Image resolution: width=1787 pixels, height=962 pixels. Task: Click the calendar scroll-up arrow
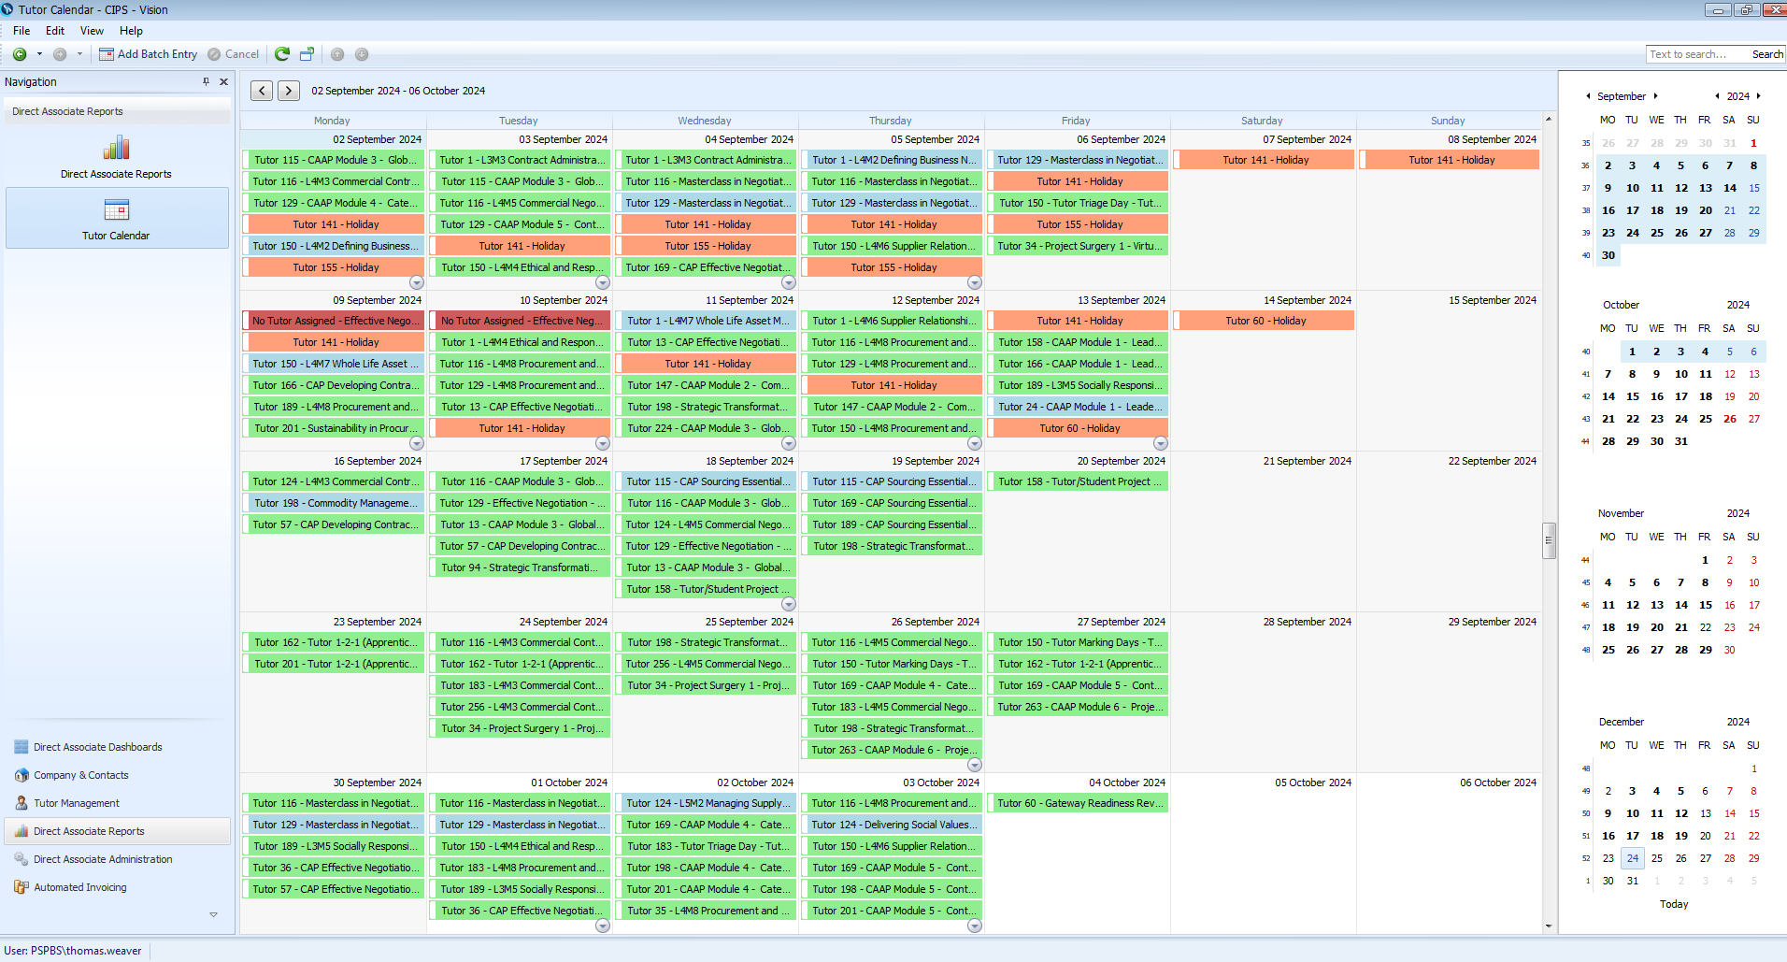point(1549,119)
